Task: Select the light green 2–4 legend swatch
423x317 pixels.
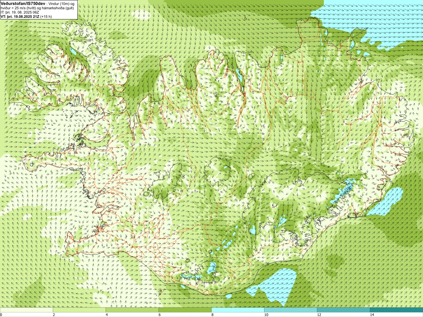Action: [x=79, y=310]
